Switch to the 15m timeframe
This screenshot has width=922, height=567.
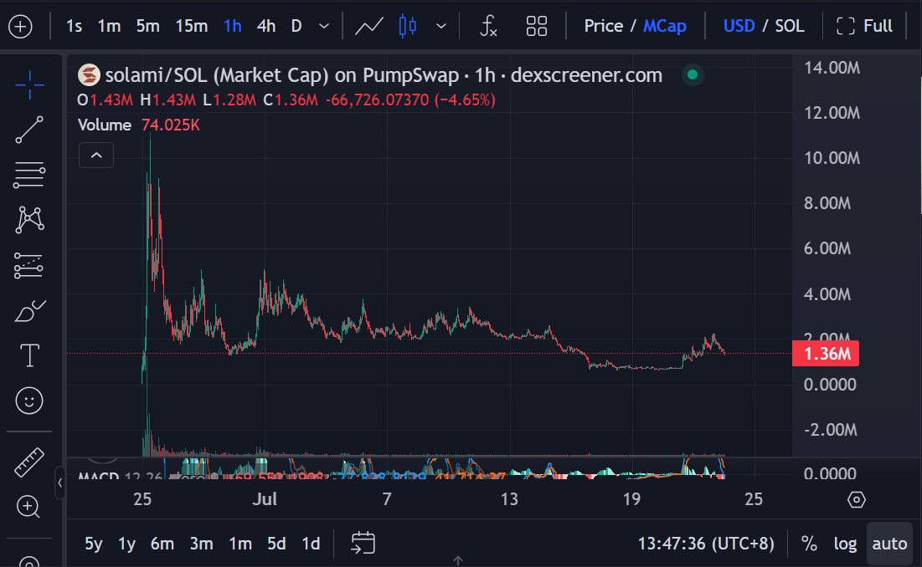click(x=191, y=27)
